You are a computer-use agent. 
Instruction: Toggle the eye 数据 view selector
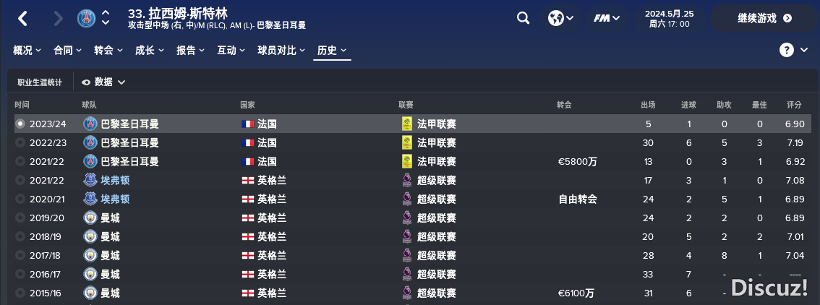click(x=103, y=82)
